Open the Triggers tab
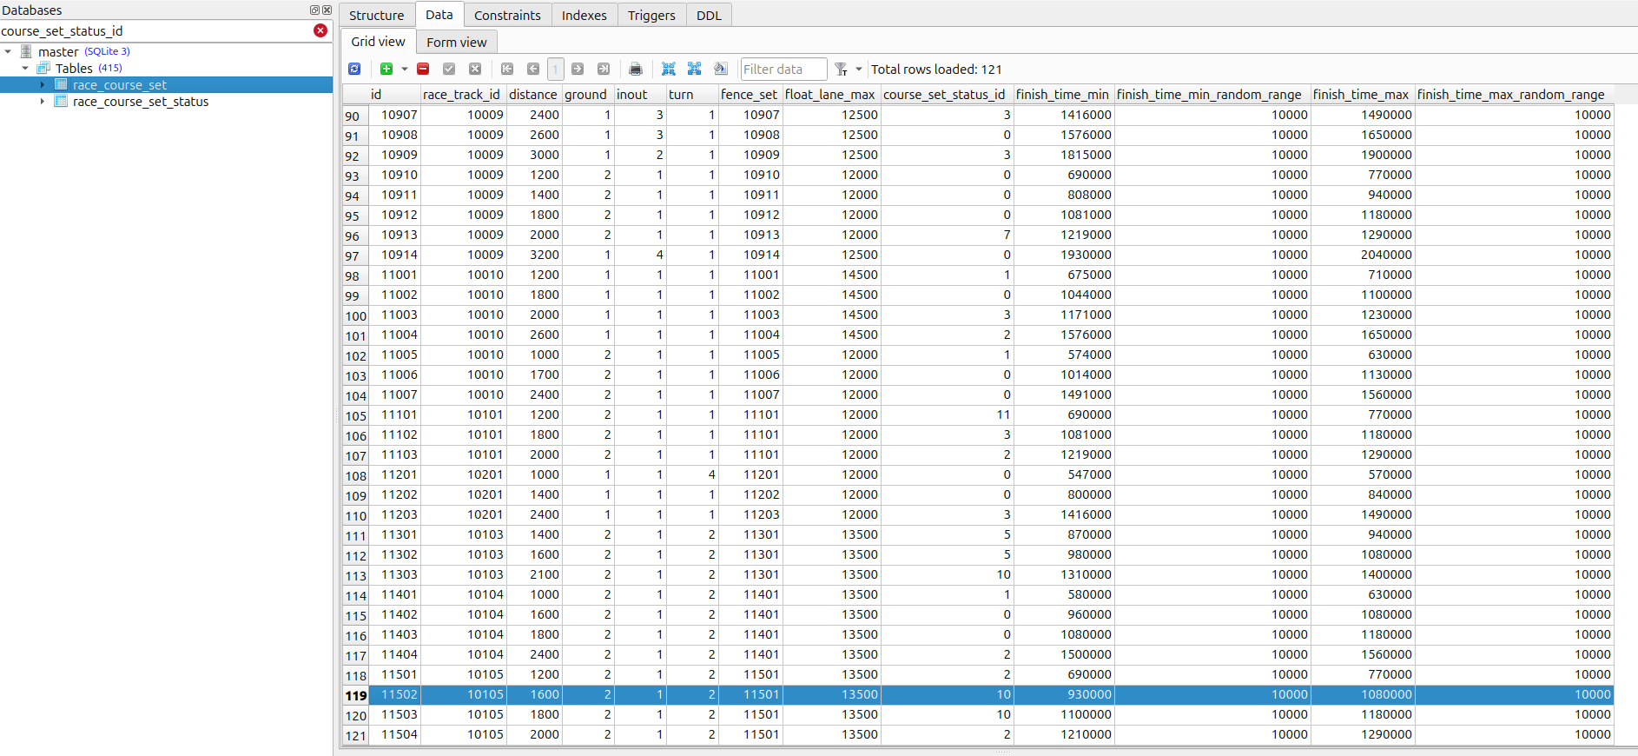 (x=651, y=15)
